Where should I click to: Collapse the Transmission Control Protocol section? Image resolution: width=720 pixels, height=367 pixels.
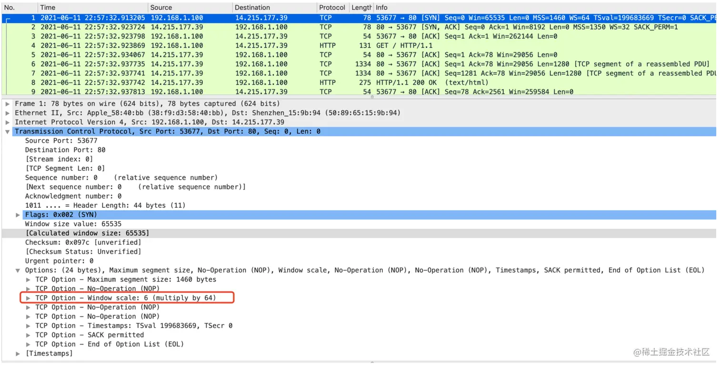coord(8,132)
